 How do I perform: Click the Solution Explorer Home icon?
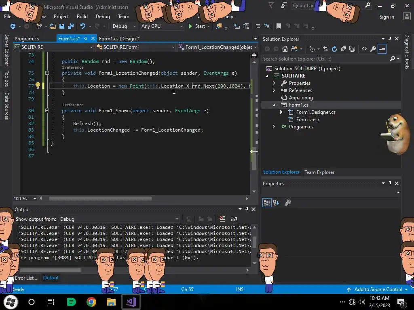[x=285, y=49]
